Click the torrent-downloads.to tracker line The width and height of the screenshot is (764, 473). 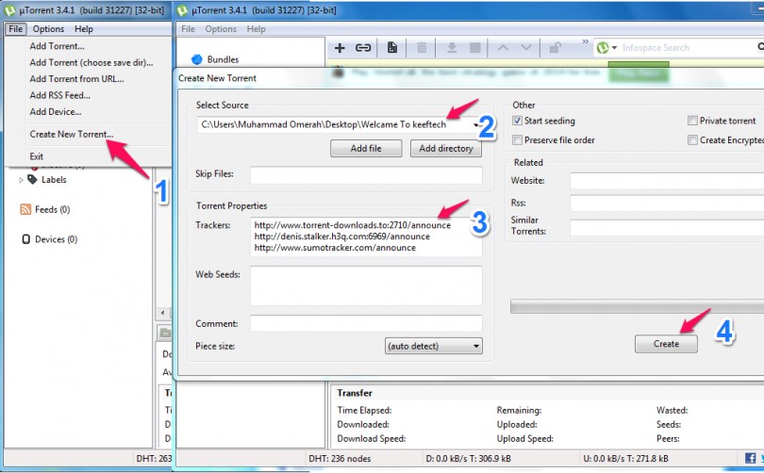[352, 225]
